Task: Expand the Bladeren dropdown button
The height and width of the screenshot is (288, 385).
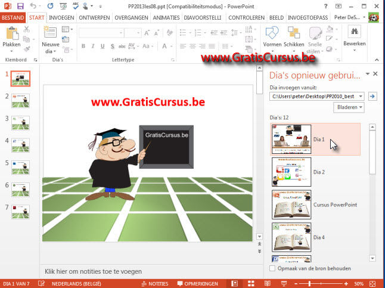Action: tap(349, 107)
